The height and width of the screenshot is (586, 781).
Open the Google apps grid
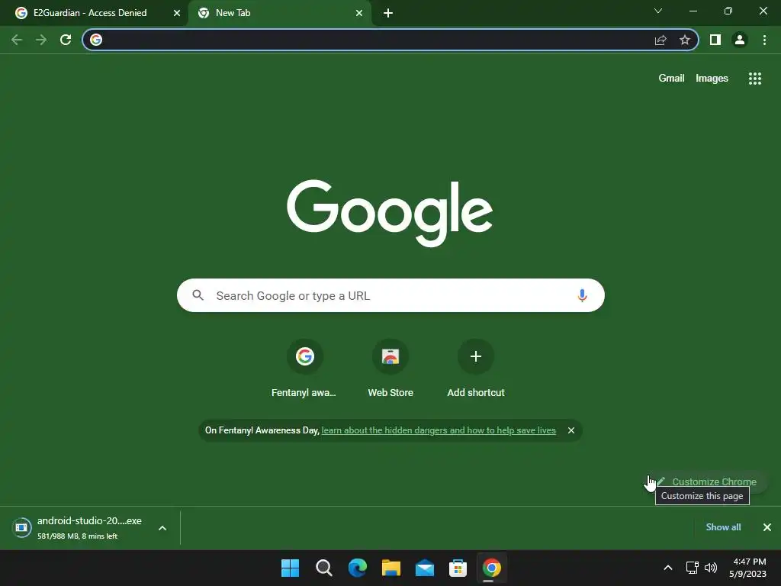click(x=755, y=79)
